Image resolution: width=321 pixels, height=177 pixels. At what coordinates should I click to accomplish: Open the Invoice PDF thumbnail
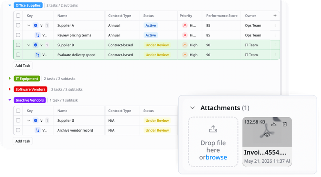(x=267, y=132)
